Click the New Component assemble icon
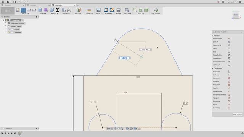Image resolution: width=244 pixels, height=137 pixels. click(64, 10)
